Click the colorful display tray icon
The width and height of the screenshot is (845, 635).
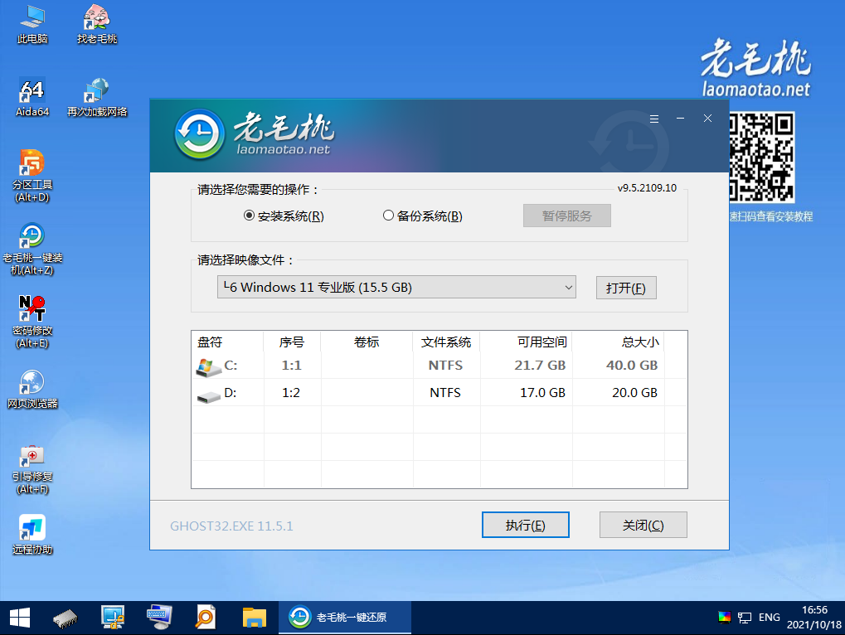[724, 618]
